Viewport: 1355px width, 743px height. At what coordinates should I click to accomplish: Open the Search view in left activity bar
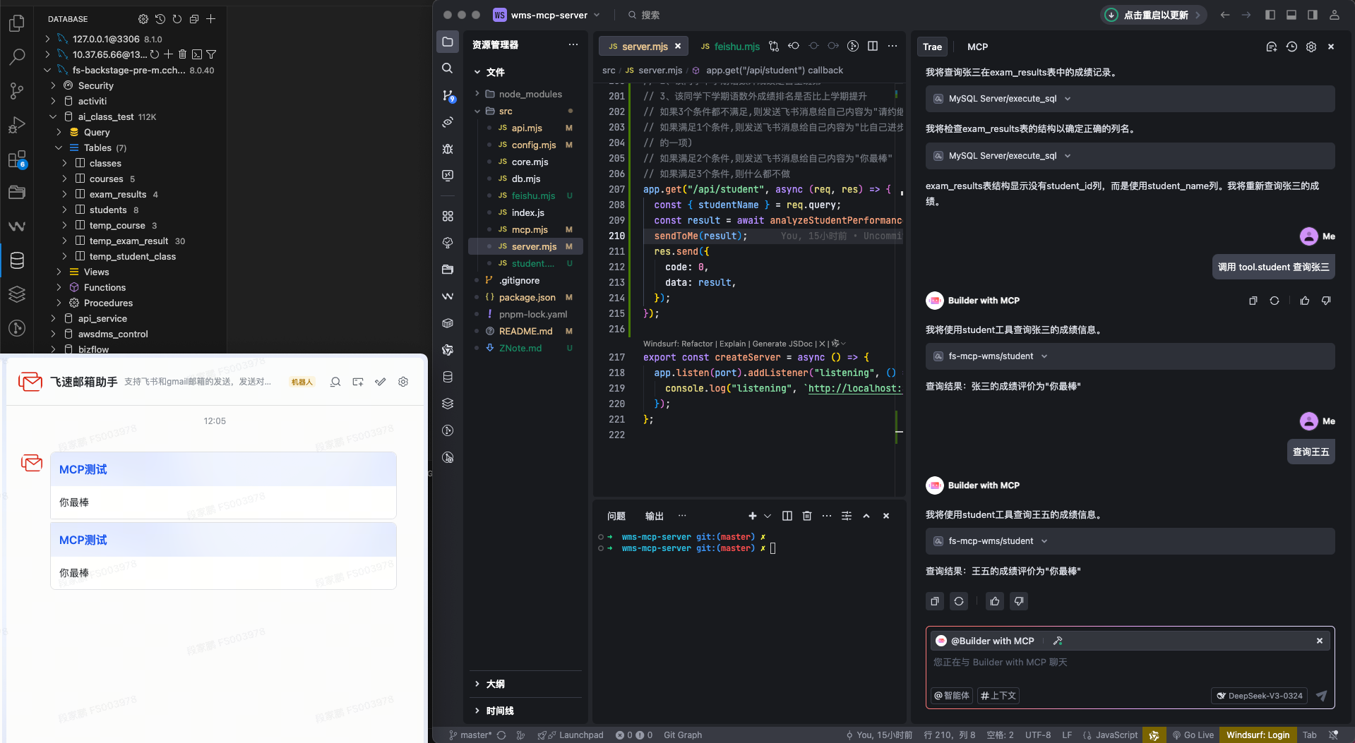(17, 56)
